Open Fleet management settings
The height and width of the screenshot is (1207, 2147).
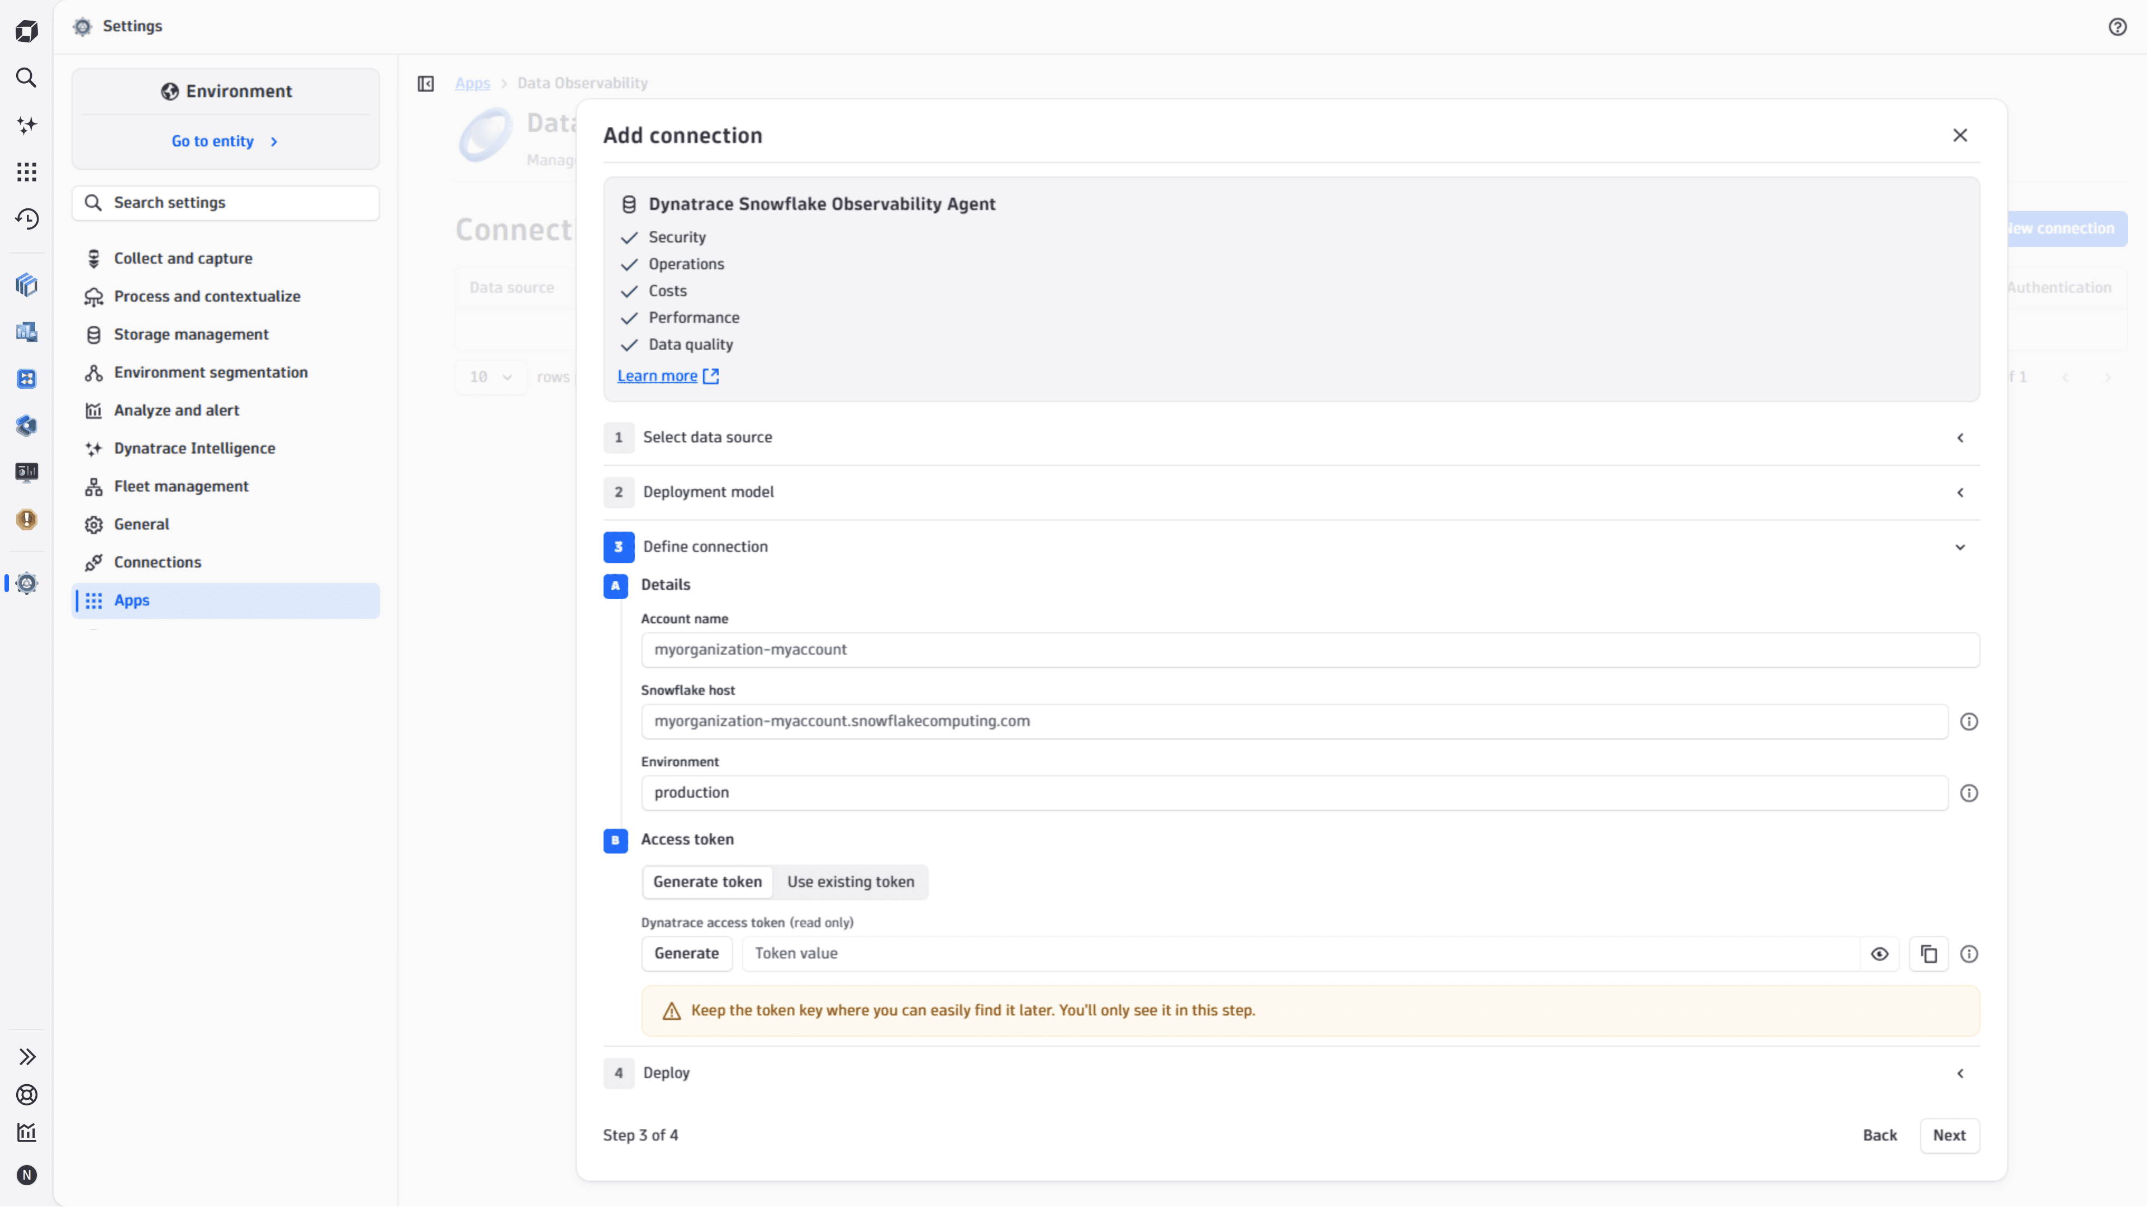pyautogui.click(x=226, y=486)
